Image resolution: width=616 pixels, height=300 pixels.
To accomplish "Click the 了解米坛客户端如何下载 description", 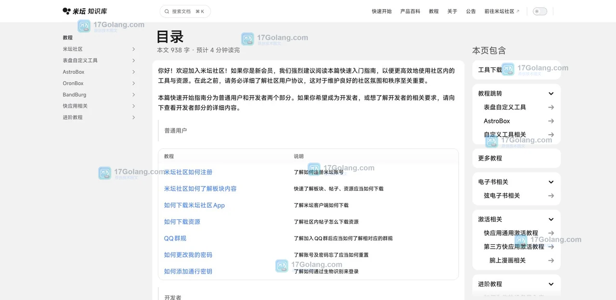I will point(321,205).
